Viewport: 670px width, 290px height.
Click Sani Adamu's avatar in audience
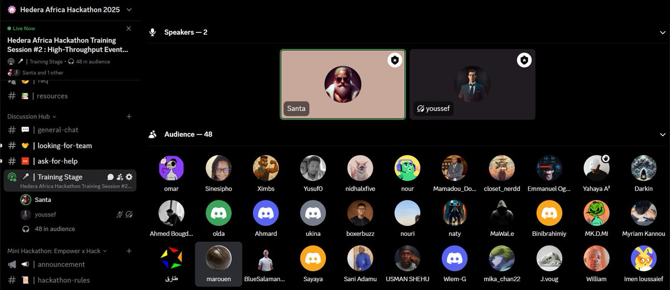point(360,258)
